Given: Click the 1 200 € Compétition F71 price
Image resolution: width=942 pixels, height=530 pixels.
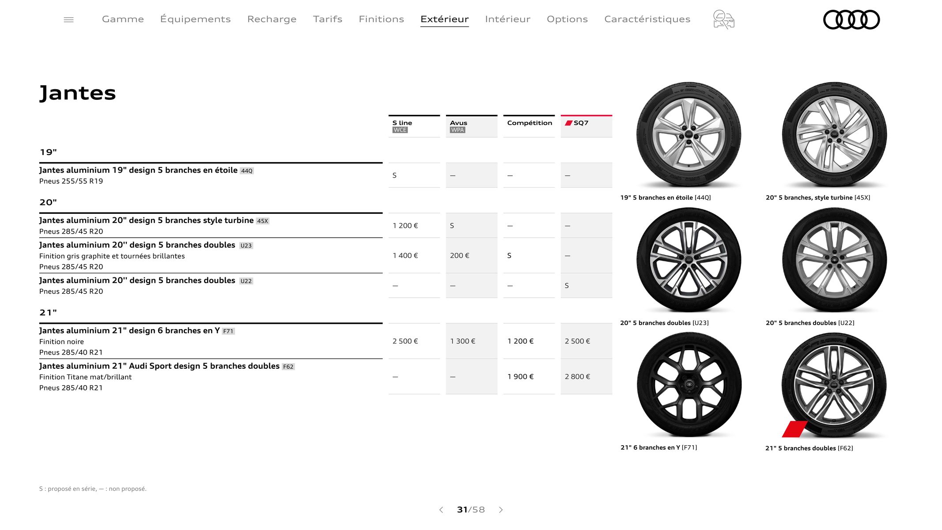Looking at the screenshot, I should 520,341.
